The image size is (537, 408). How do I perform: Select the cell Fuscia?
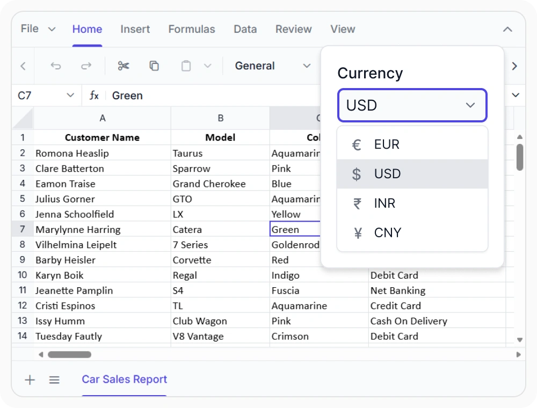pos(319,290)
